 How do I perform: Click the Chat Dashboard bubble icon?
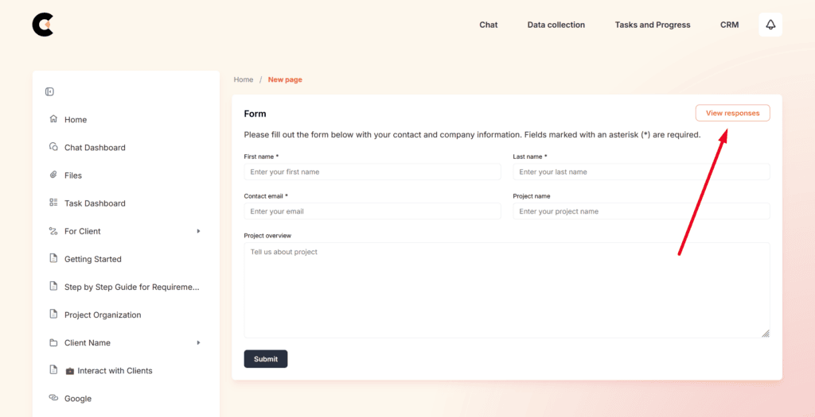pos(53,147)
